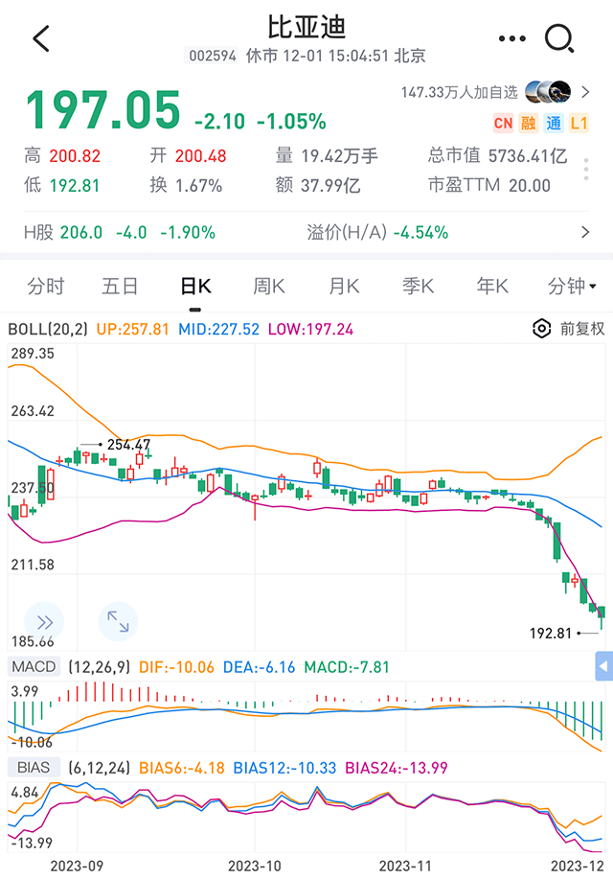Open the three-dot more options menu
613x879 pixels.
point(512,38)
